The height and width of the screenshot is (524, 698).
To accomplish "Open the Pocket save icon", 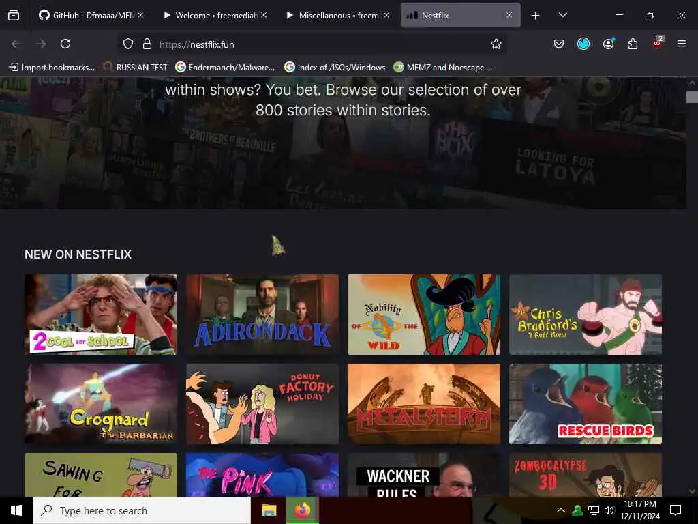I will (x=559, y=44).
